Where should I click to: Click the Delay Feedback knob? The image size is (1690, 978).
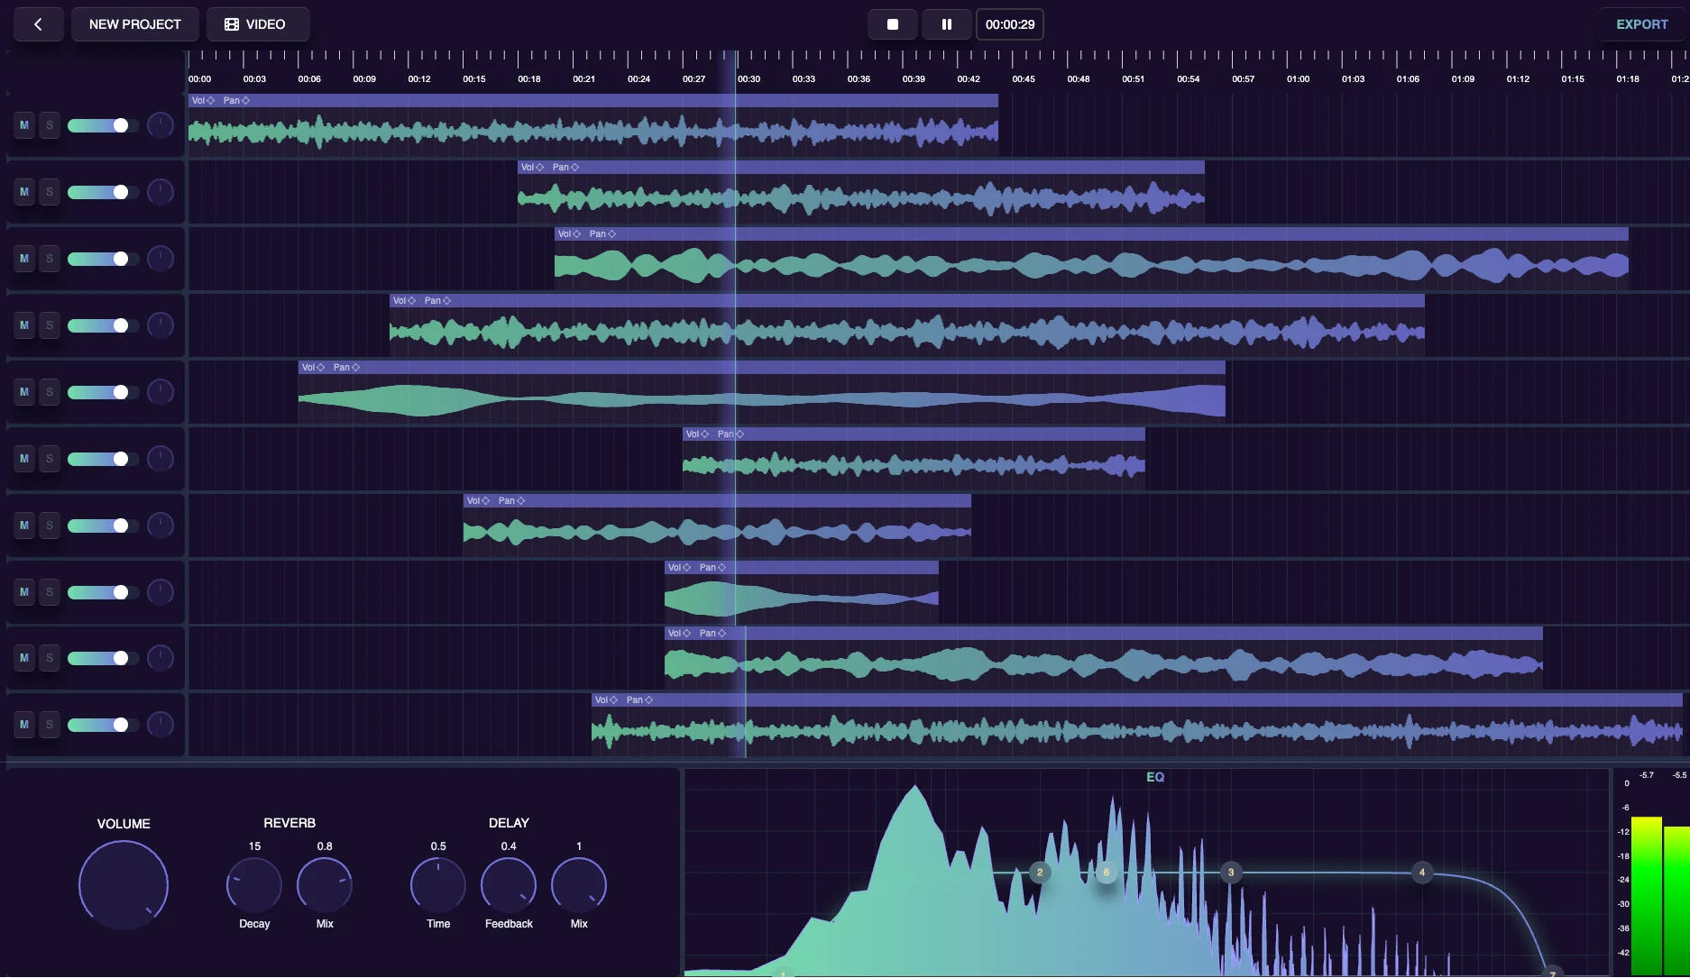pyautogui.click(x=509, y=885)
